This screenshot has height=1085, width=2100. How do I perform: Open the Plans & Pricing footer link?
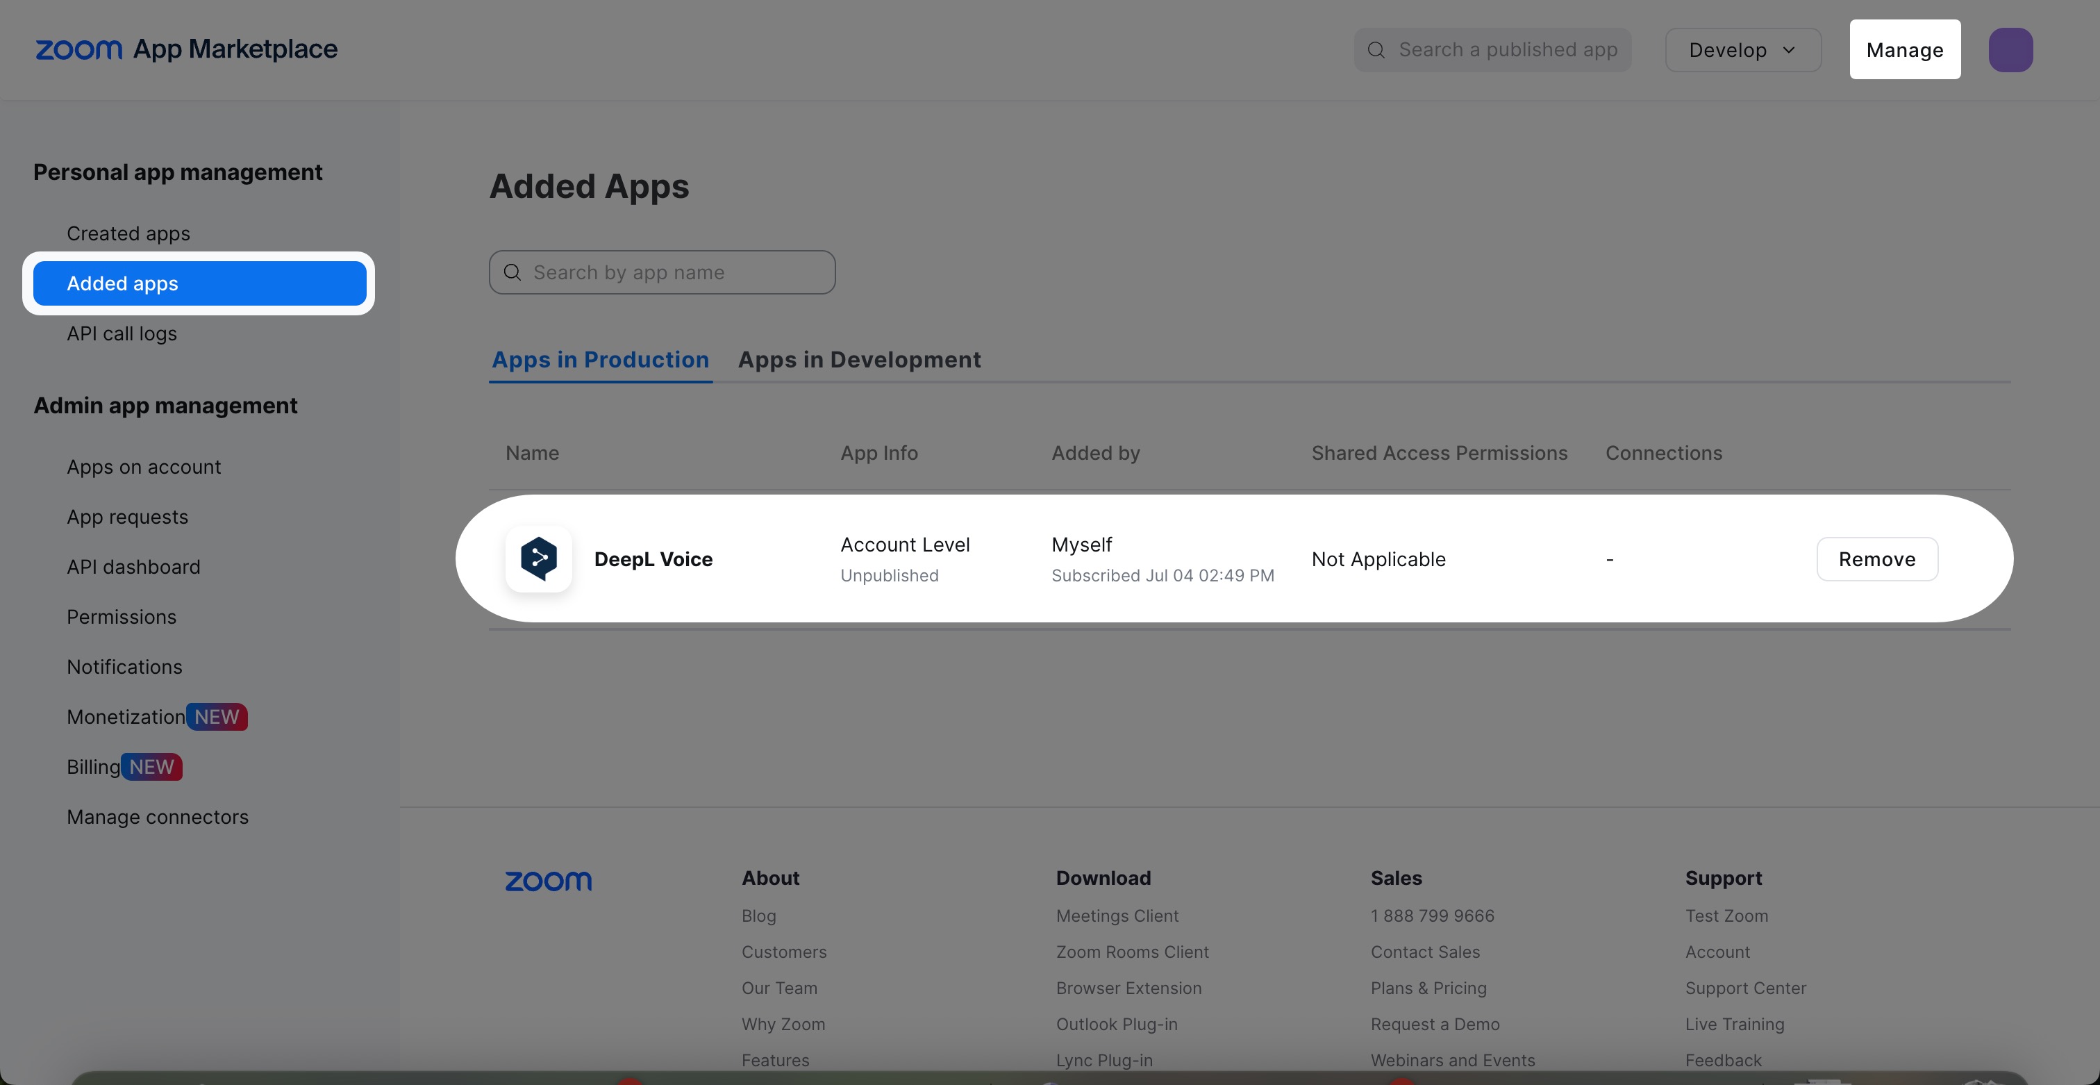[x=1428, y=988]
